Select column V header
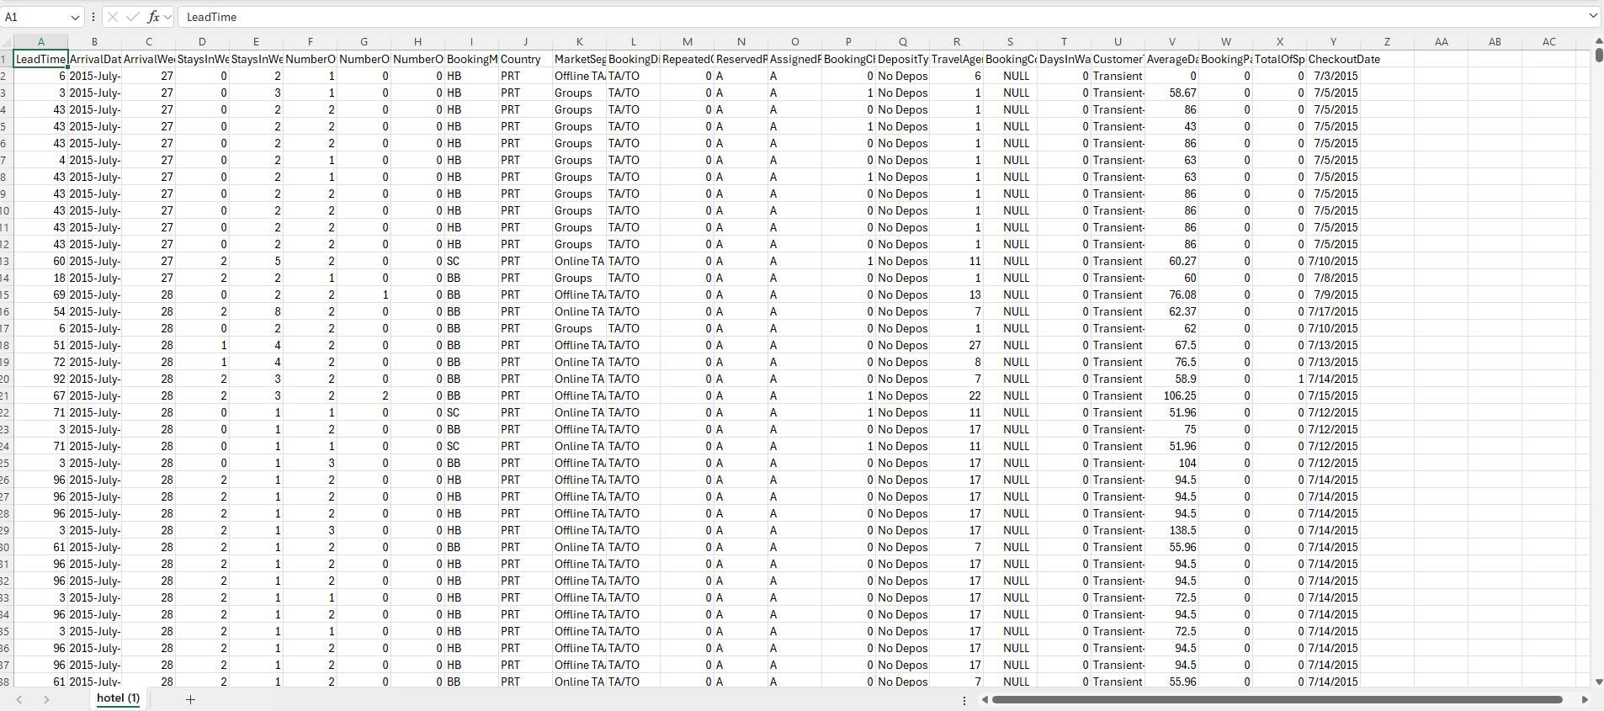 pos(1171,41)
